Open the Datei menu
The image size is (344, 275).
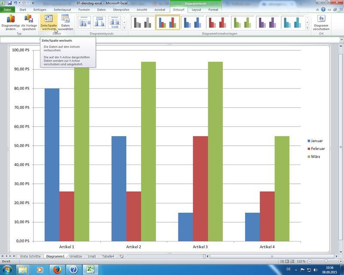pyautogui.click(x=8, y=9)
